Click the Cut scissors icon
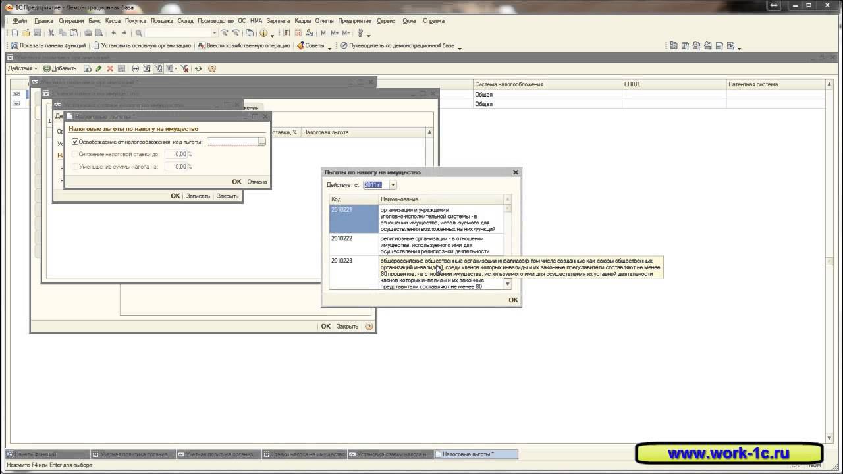Image resolution: width=843 pixels, height=474 pixels. pos(51,33)
